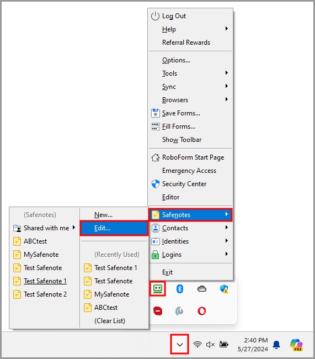Expand Shared with me submenu arrow
The image size is (315, 359).
74,228
